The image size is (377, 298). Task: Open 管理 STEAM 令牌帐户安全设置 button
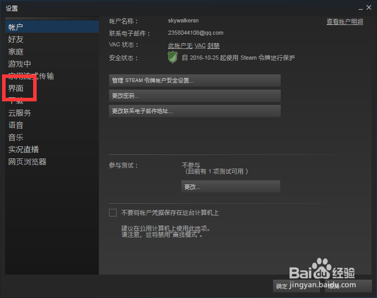[x=195, y=80]
